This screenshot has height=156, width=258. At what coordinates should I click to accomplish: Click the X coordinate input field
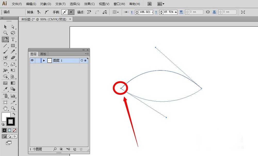coord(146,12)
